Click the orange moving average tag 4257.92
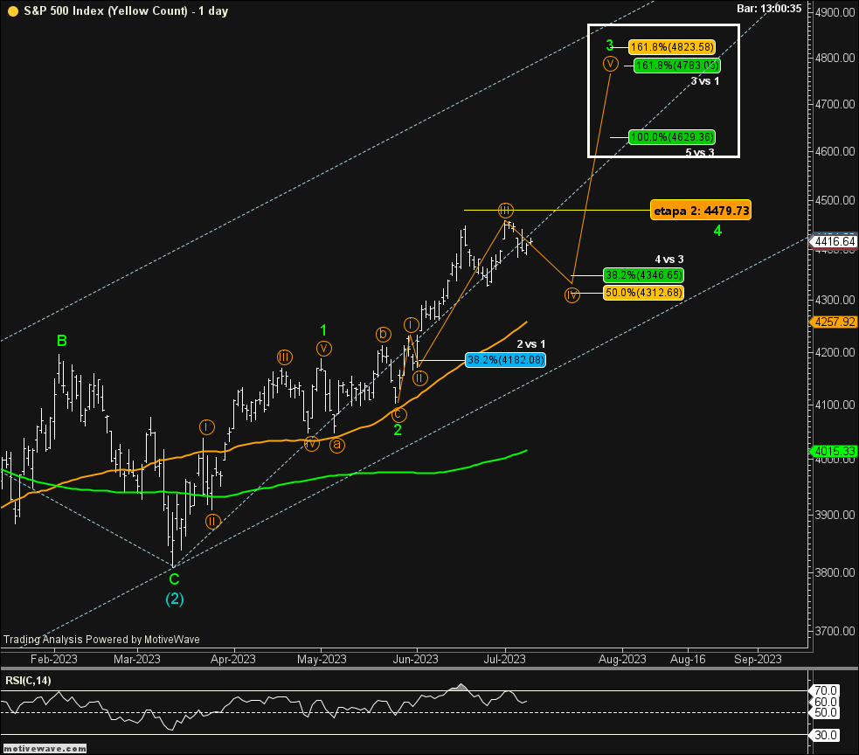Screen dimensions: 859x755 (835, 322)
